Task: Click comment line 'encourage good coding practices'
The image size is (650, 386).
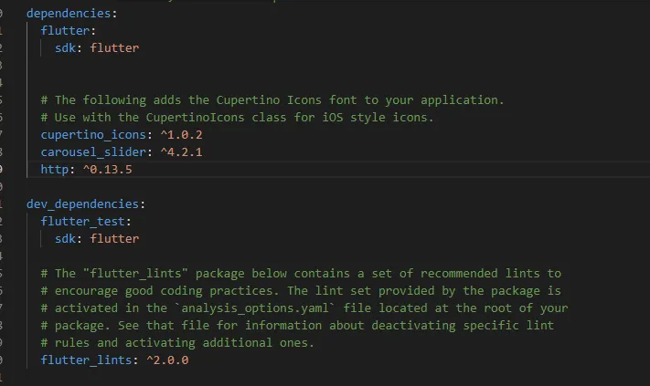Action: (301, 290)
